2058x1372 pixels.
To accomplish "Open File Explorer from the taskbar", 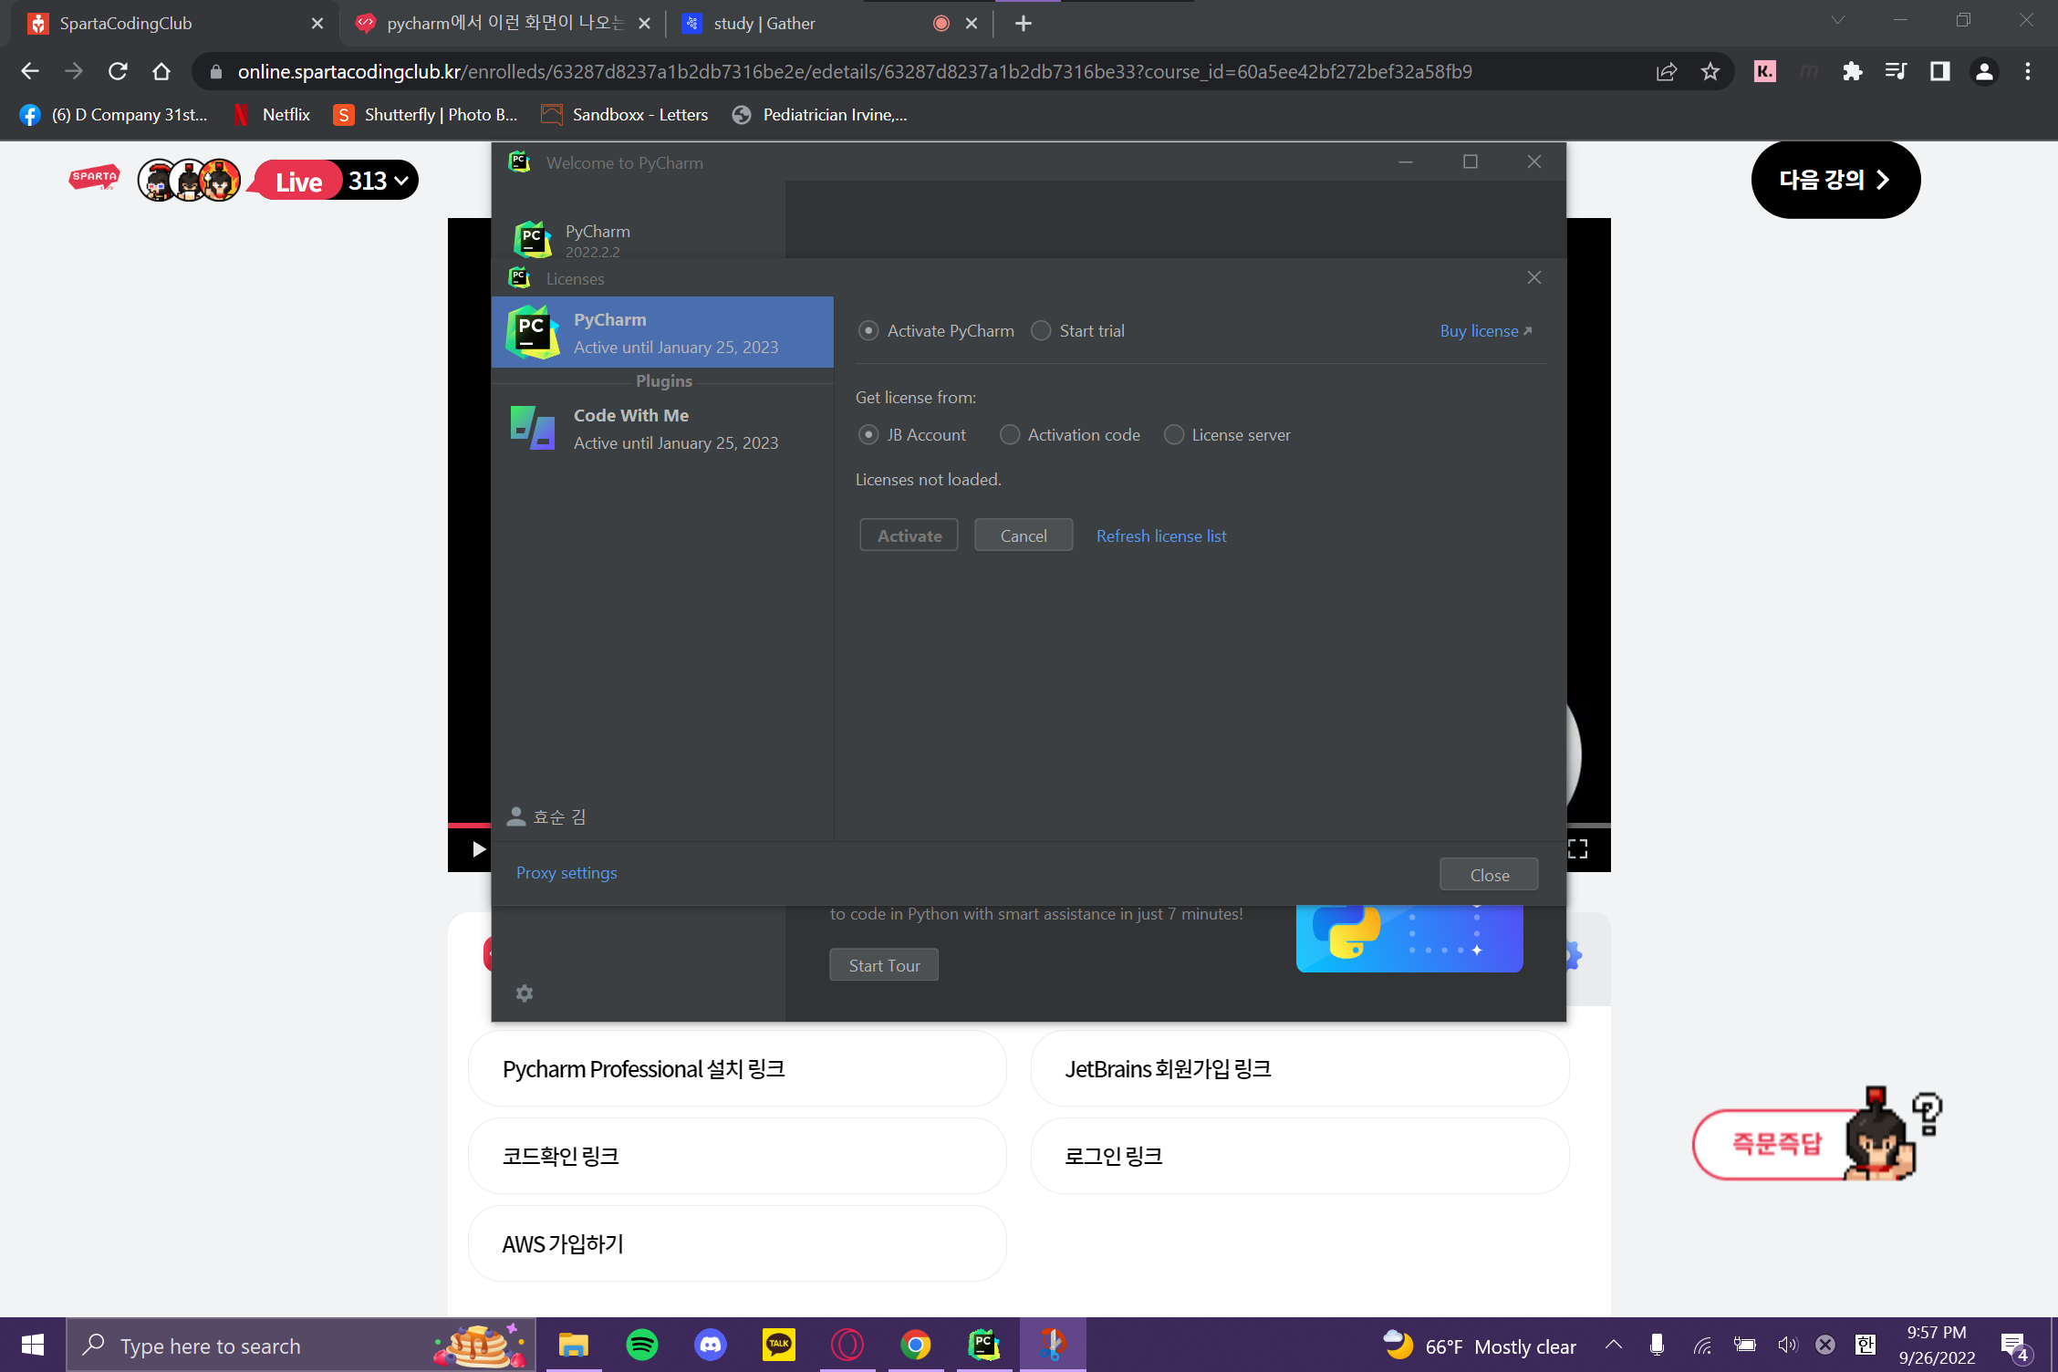I will (x=574, y=1345).
